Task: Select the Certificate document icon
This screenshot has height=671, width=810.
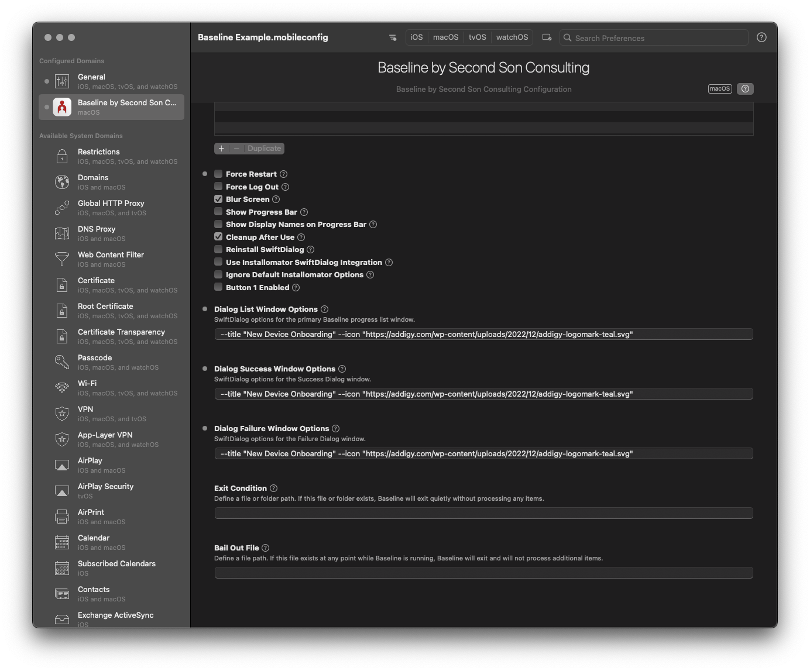Action: (62, 285)
